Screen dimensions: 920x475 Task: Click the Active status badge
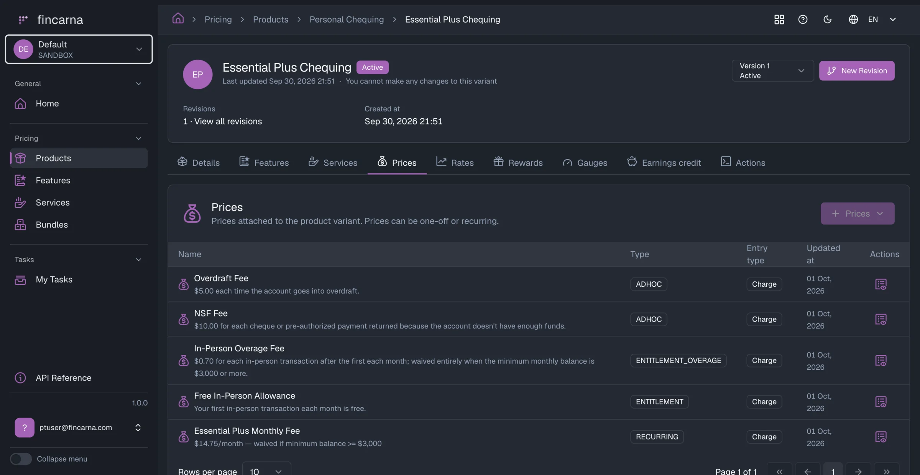pyautogui.click(x=372, y=67)
